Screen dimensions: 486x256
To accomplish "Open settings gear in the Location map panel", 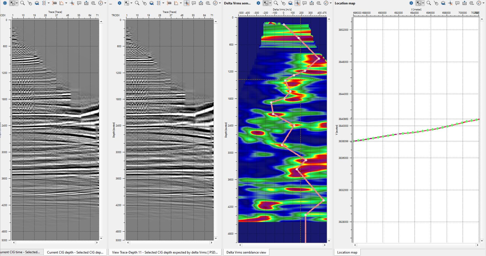I will (x=411, y=3).
